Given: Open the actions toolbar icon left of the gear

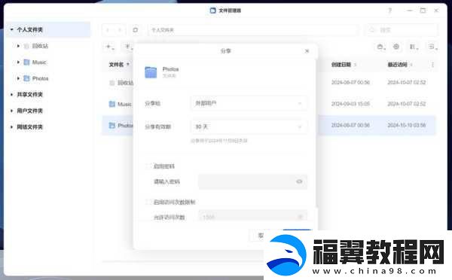Looking at the screenshot, I should tap(381, 47).
